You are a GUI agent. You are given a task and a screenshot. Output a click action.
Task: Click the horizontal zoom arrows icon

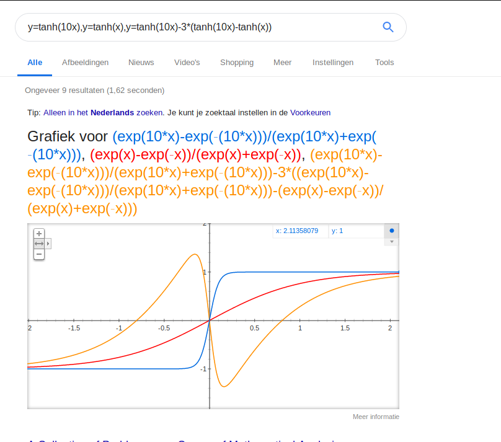(39, 244)
